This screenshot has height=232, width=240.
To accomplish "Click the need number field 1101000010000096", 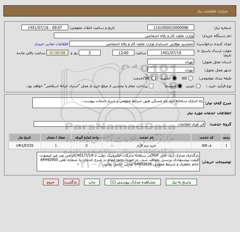I will click(171, 28).
